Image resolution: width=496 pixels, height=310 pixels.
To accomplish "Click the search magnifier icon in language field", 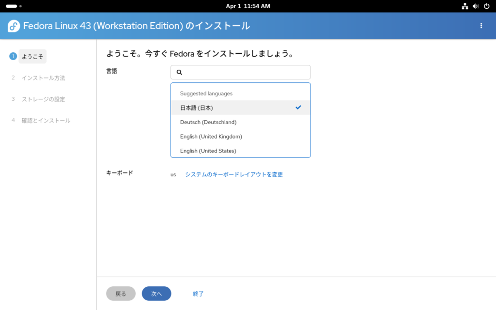I will (179, 72).
